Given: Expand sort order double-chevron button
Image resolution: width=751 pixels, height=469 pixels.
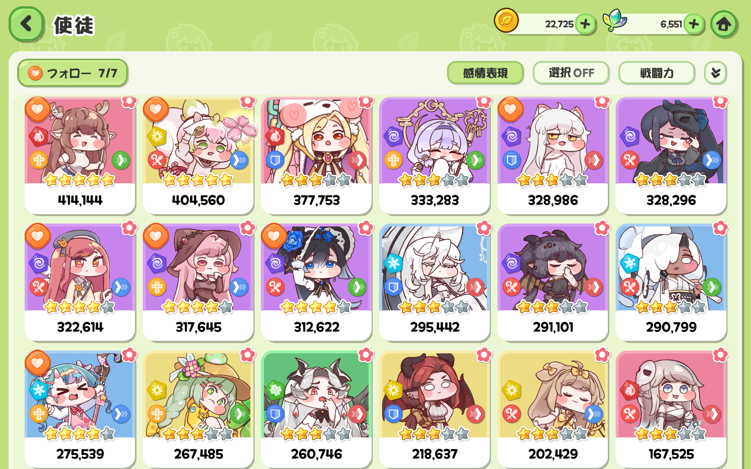Looking at the screenshot, I should click(715, 73).
